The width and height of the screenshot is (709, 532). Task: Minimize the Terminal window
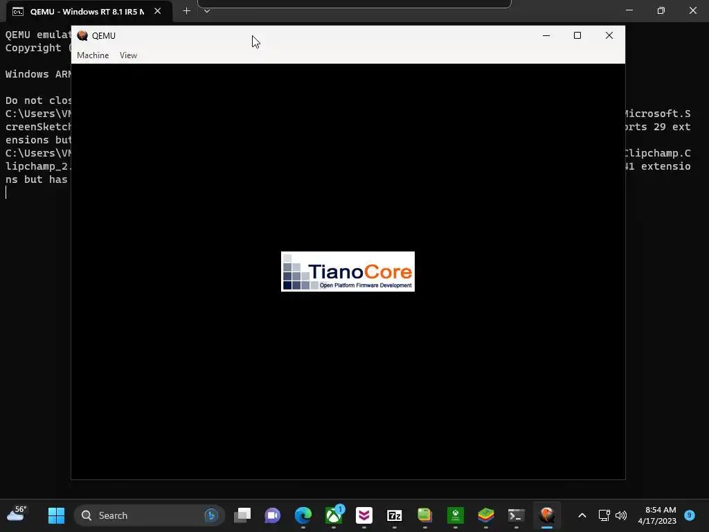pos(629,10)
